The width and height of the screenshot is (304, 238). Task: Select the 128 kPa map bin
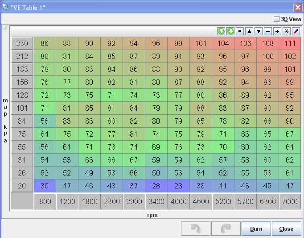(x=22, y=95)
